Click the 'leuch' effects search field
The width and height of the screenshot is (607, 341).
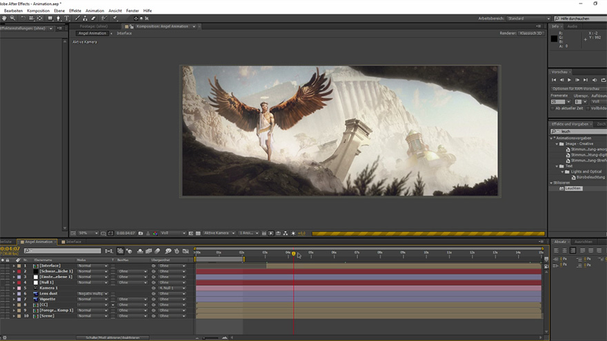(573, 131)
